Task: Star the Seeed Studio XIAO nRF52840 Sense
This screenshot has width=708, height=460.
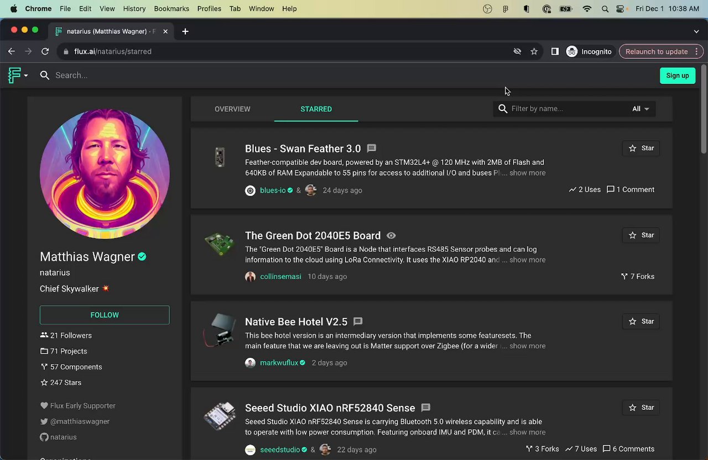Action: 641,408
